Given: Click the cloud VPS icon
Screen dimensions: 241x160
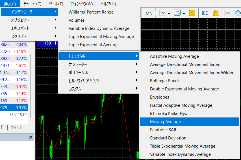Looking at the screenshot, I should click(238, 13).
